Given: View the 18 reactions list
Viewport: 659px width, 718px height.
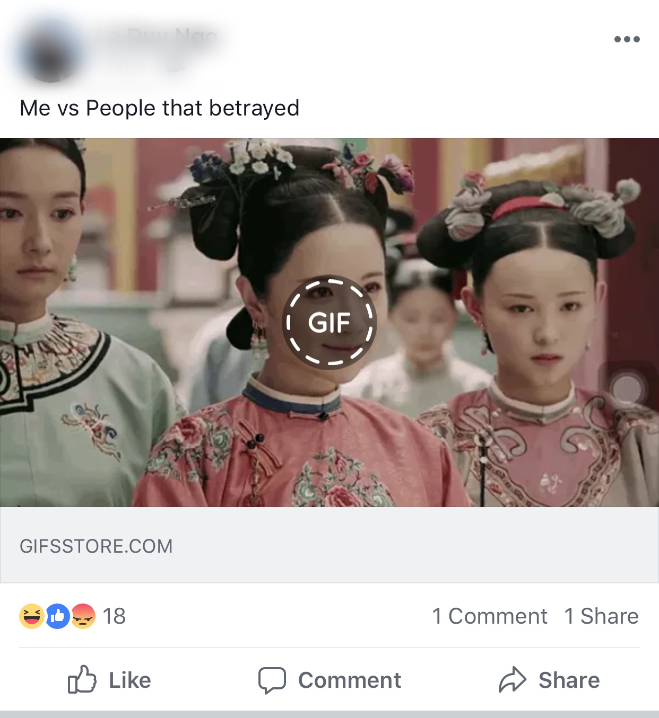Looking at the screenshot, I should (114, 616).
